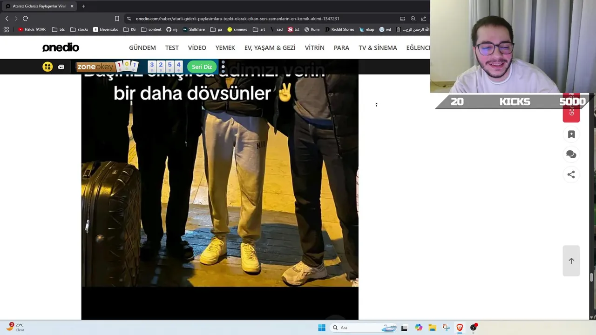Click the Ara taskbar search box

[364, 328]
